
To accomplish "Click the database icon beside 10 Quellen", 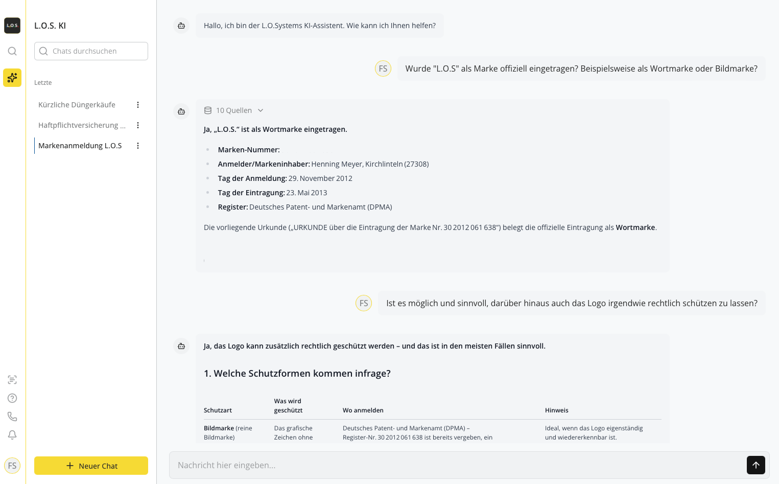I will click(x=208, y=110).
